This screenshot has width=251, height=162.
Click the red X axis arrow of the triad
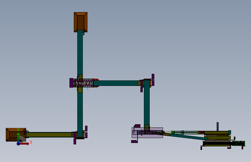(25, 144)
